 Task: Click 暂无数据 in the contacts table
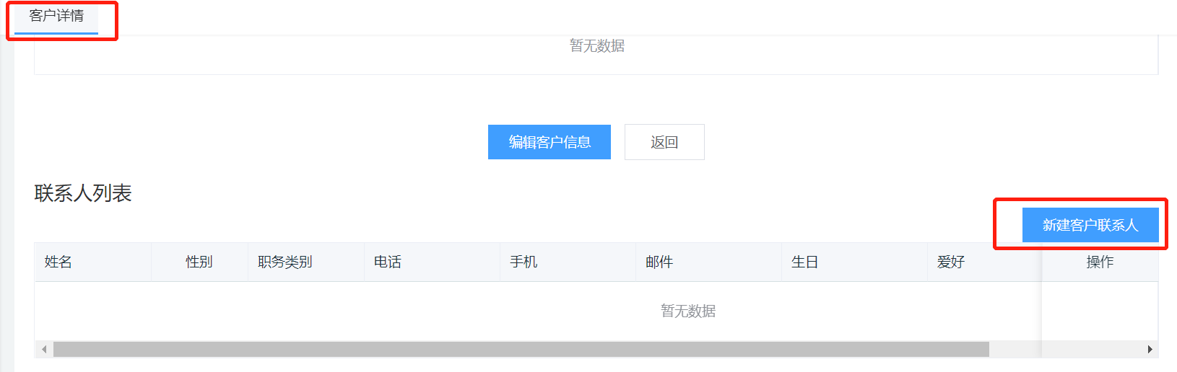click(687, 311)
